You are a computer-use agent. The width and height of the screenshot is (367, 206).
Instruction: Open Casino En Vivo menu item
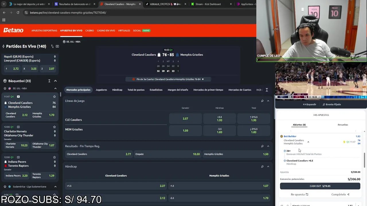(106, 31)
